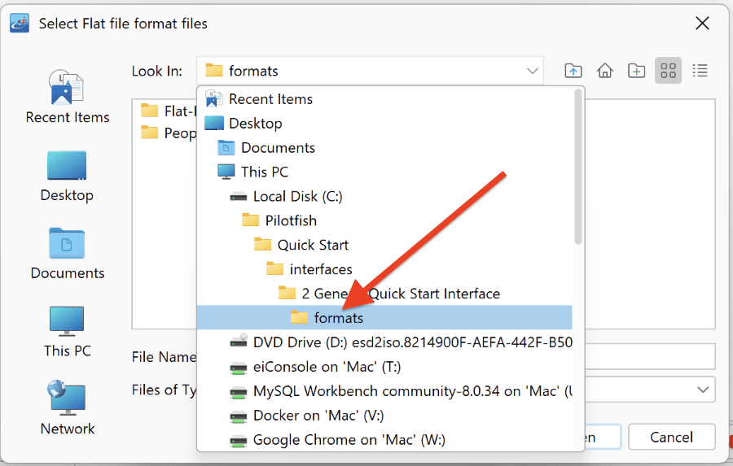Create a new folder
This screenshot has height=466, width=733.
click(x=636, y=71)
